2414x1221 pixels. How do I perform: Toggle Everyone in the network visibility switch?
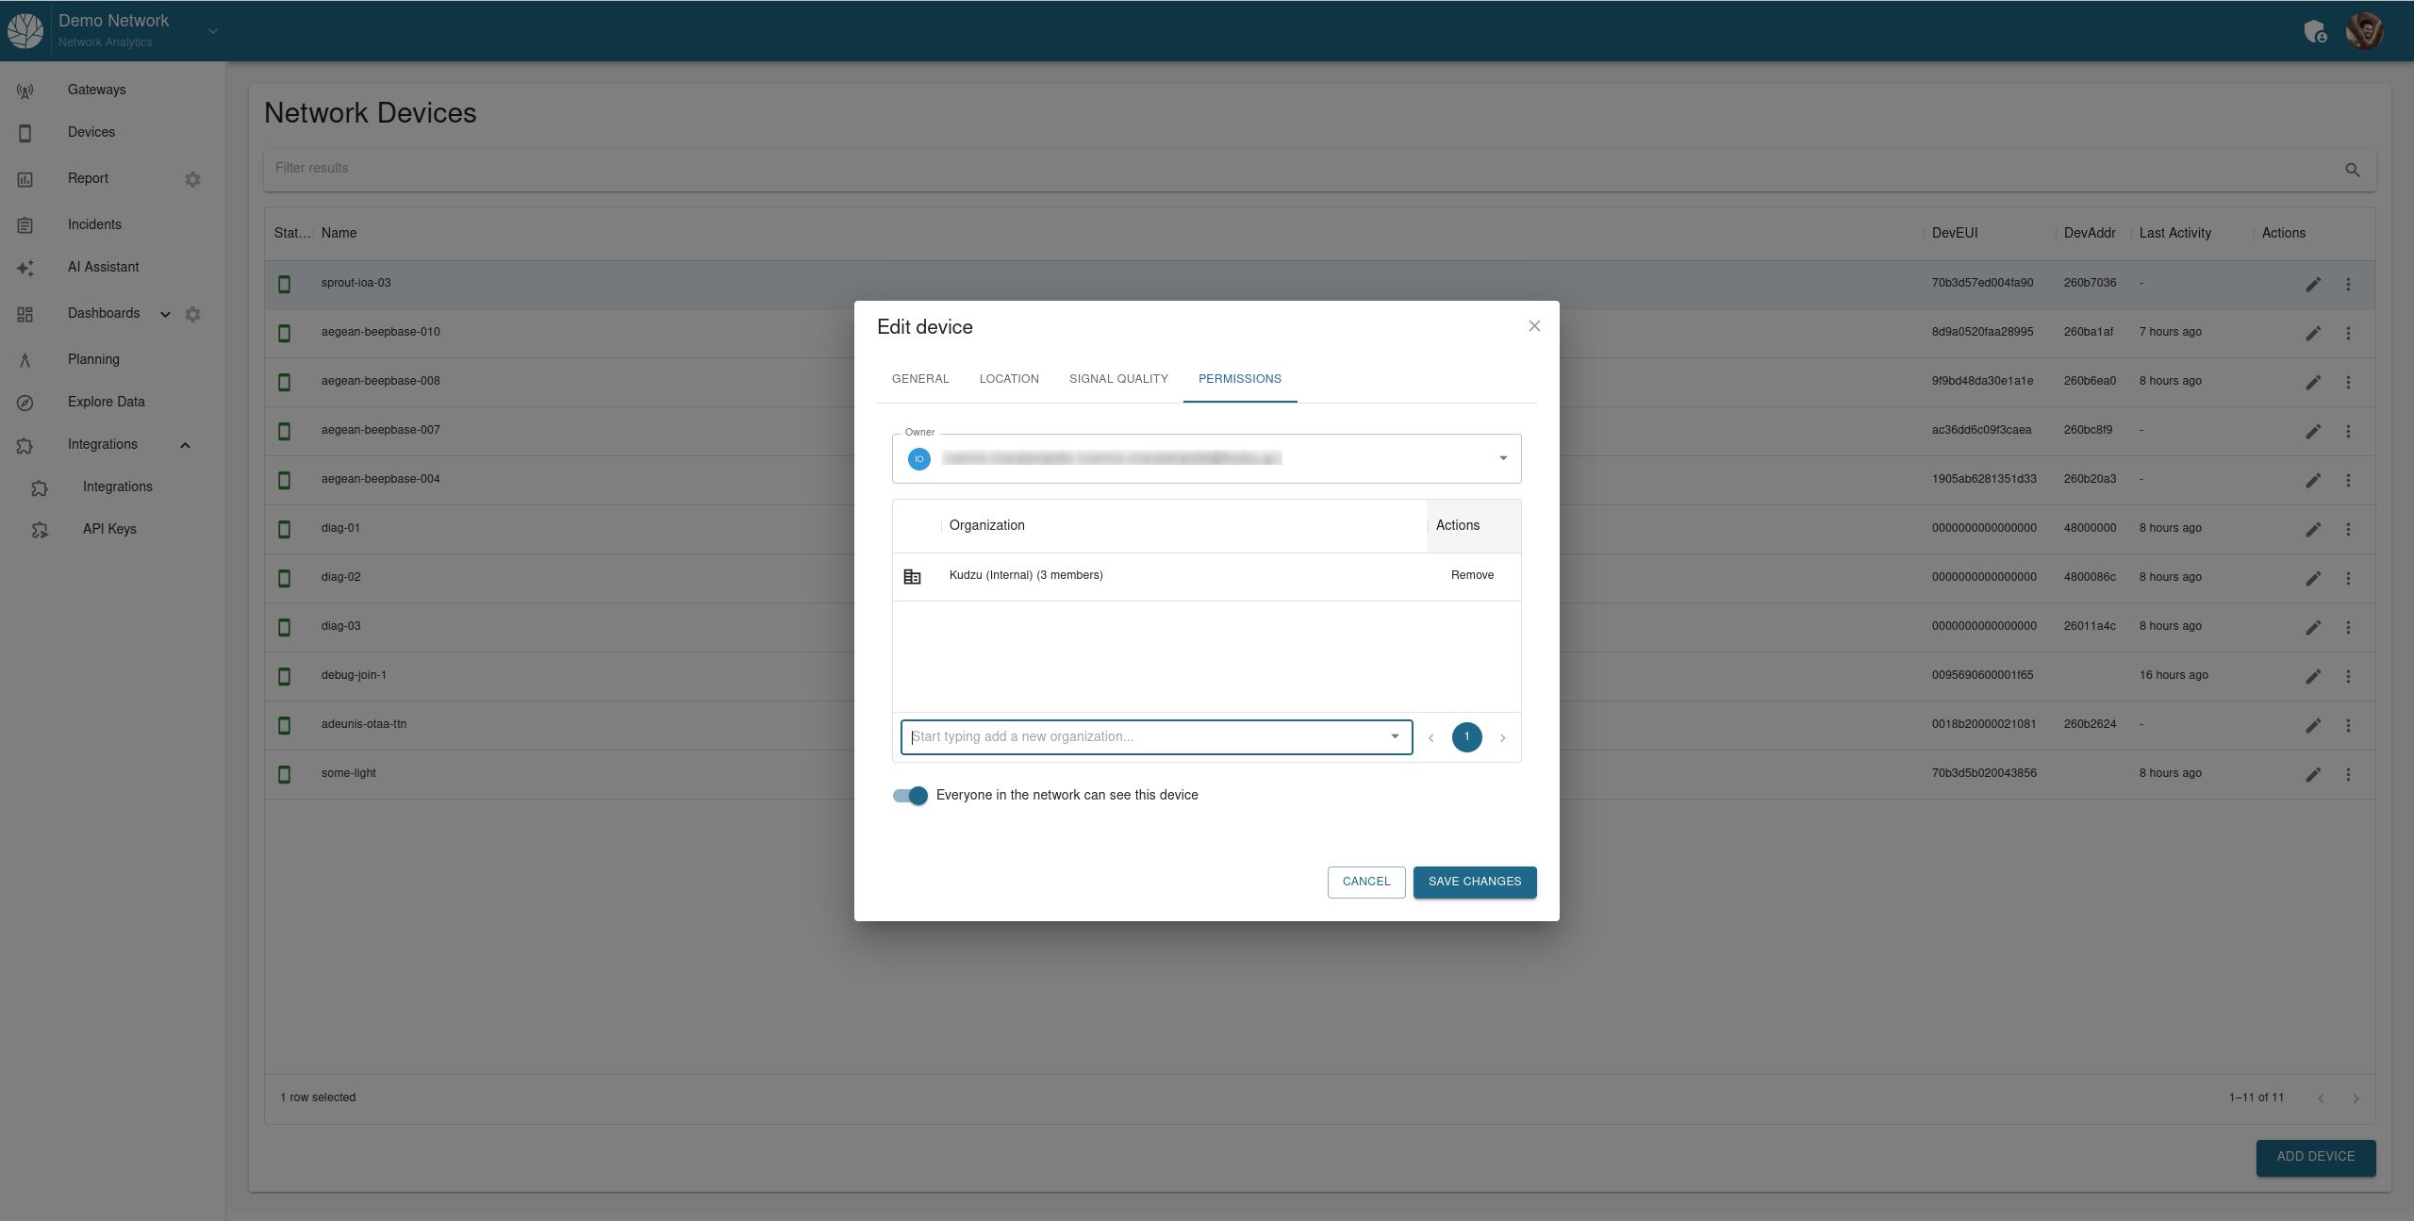click(x=910, y=796)
